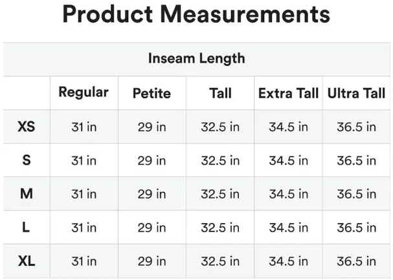Click the L size row label

pyautogui.click(x=27, y=228)
